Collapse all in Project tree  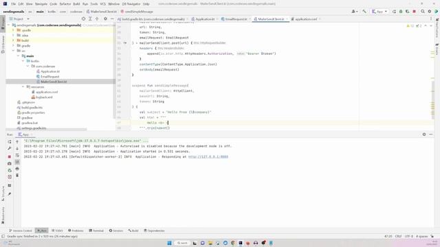click(x=97, y=19)
